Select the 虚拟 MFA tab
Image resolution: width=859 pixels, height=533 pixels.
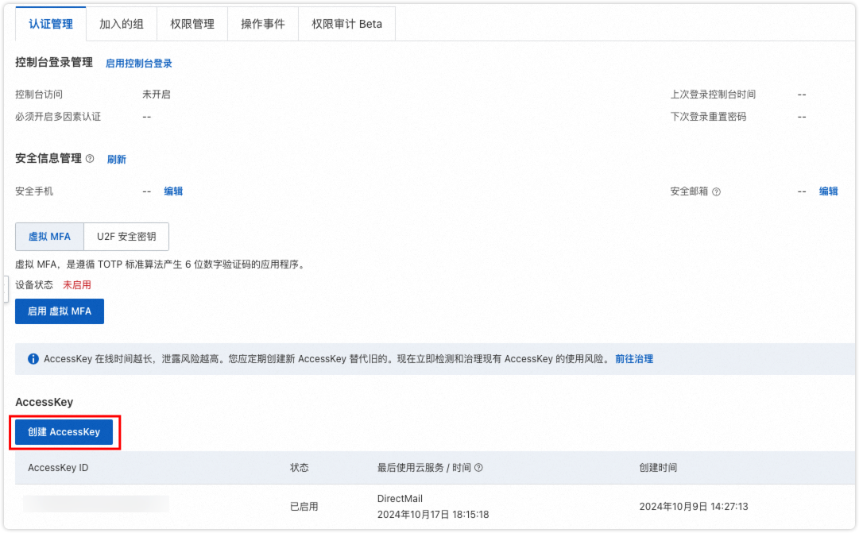coord(49,237)
